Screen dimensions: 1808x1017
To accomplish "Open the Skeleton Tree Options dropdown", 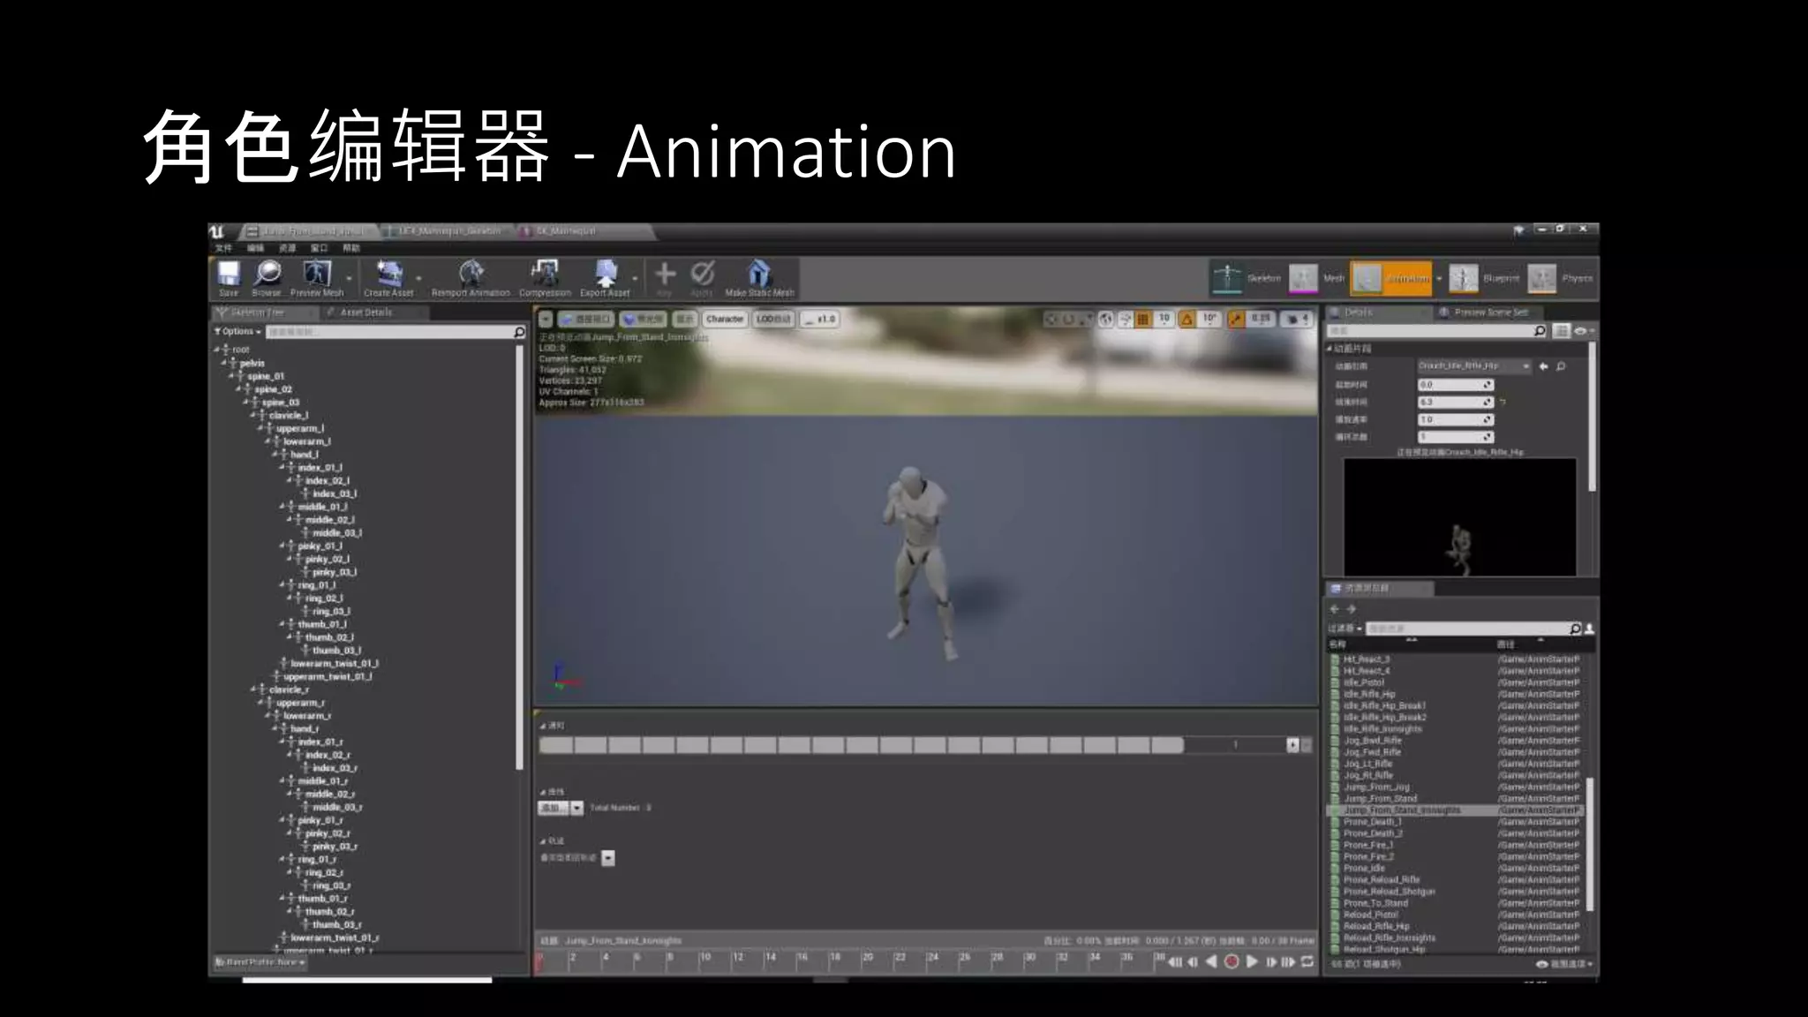I will pos(238,331).
